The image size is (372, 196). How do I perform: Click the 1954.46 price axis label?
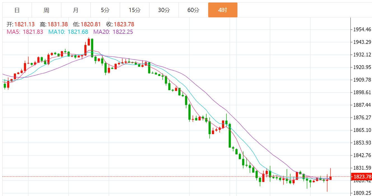(362, 29)
